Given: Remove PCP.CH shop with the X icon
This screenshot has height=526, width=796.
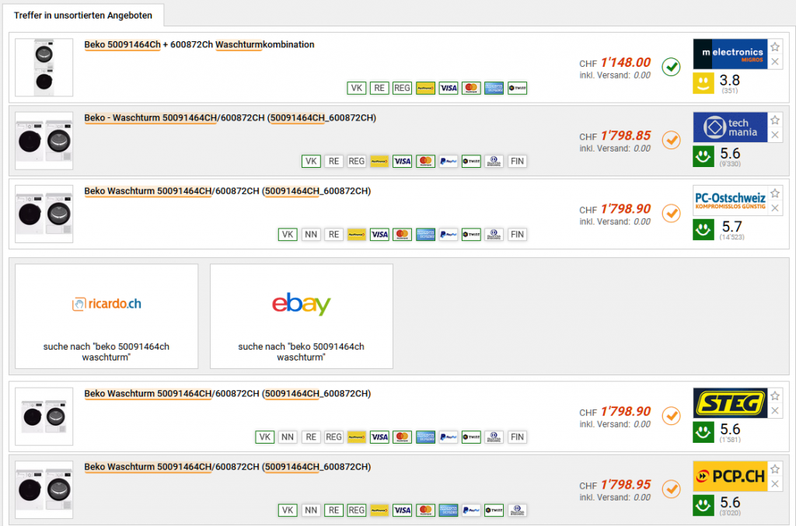Looking at the screenshot, I should coord(775,484).
